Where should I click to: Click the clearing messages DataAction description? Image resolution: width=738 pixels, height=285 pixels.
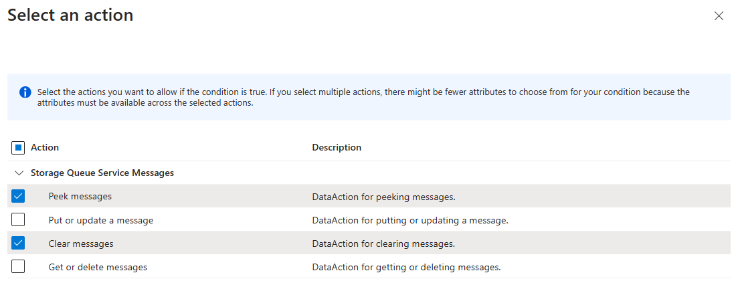pyautogui.click(x=383, y=244)
